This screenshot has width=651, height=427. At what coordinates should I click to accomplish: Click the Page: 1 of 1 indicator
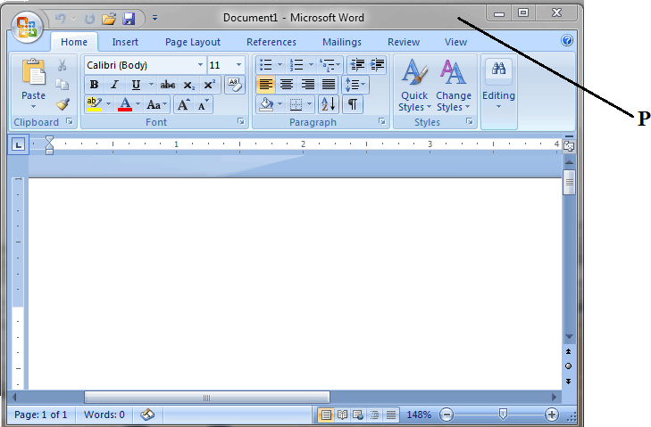point(40,415)
